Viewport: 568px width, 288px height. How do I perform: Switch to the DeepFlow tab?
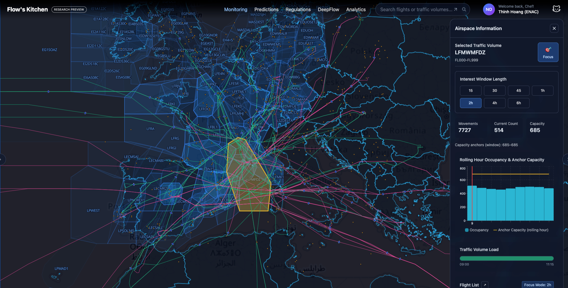(x=329, y=9)
